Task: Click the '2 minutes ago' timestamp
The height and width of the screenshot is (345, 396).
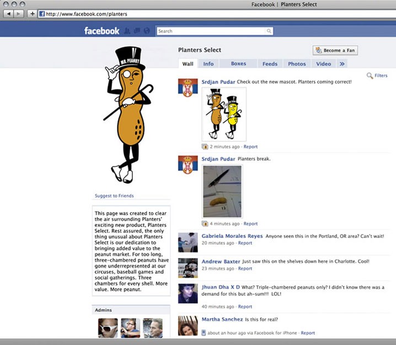Action: [225, 147]
